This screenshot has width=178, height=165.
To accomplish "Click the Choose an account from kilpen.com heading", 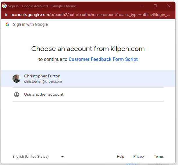I will (x=88, y=49).
